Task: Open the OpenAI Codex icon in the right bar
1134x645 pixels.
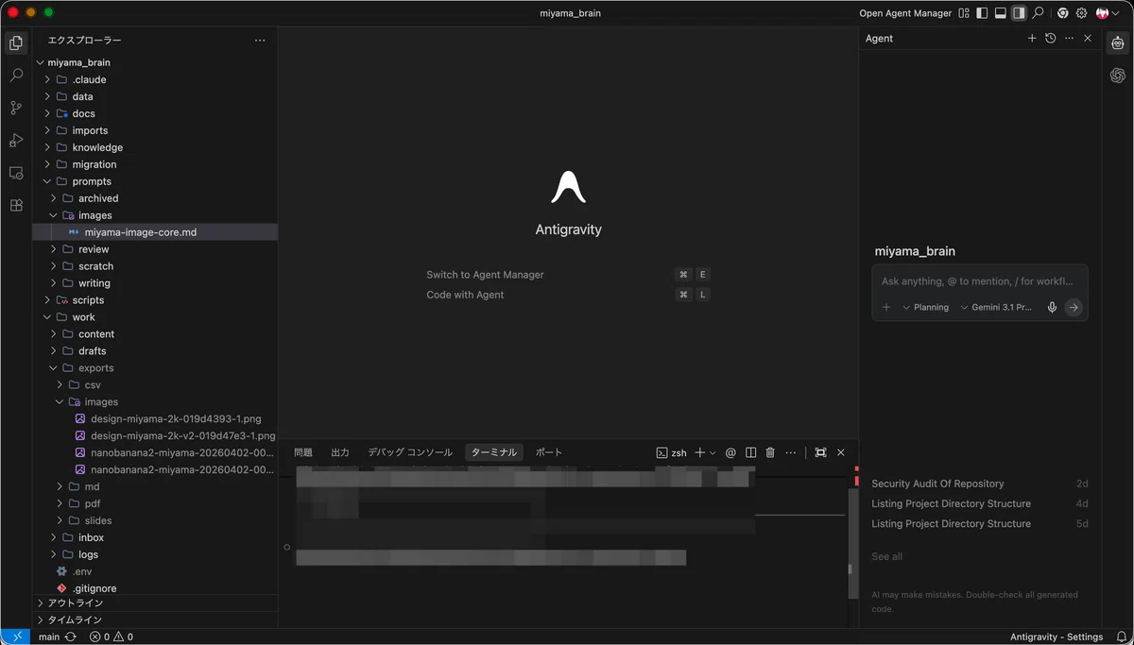Action: 1118,76
